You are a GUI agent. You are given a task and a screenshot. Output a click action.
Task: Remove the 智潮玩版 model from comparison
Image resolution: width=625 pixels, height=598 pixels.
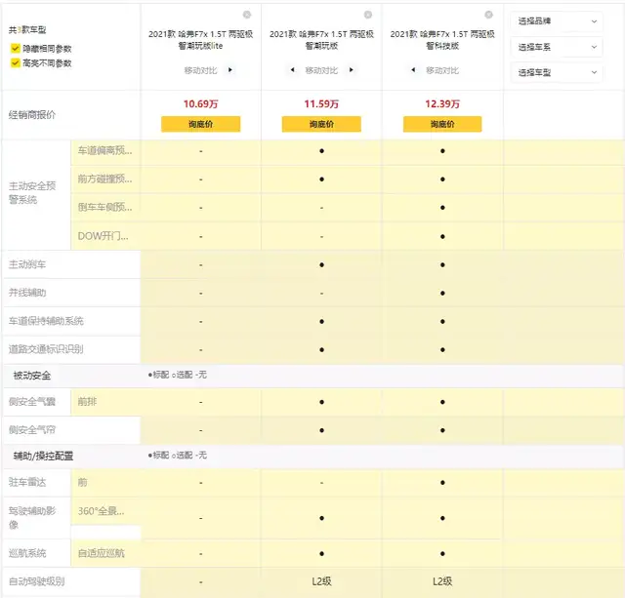click(368, 15)
